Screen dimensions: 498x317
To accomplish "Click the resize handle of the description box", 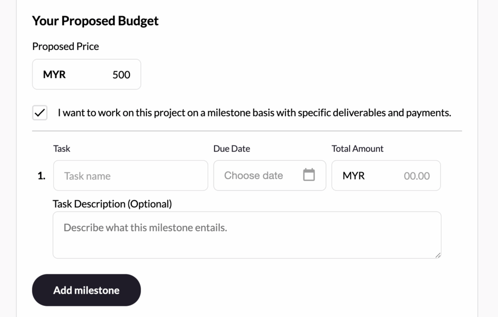I will click(x=438, y=255).
